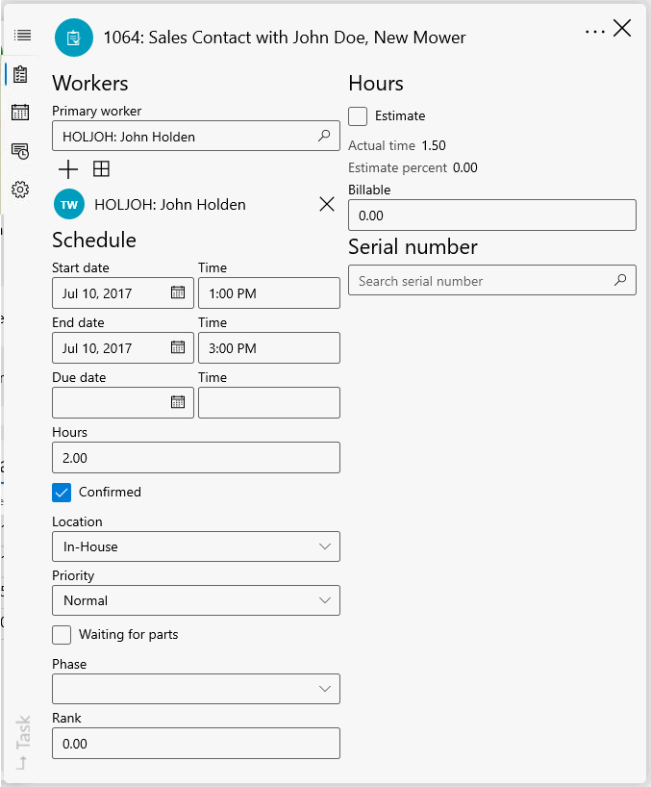Open the worker grid view icon
651x787 pixels.
(x=101, y=170)
